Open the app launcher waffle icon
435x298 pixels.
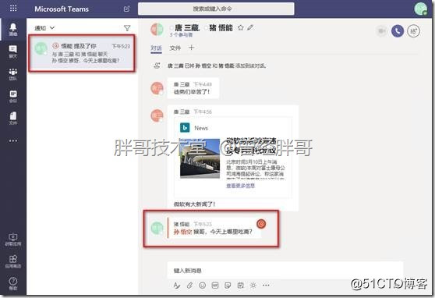[x=13, y=9]
